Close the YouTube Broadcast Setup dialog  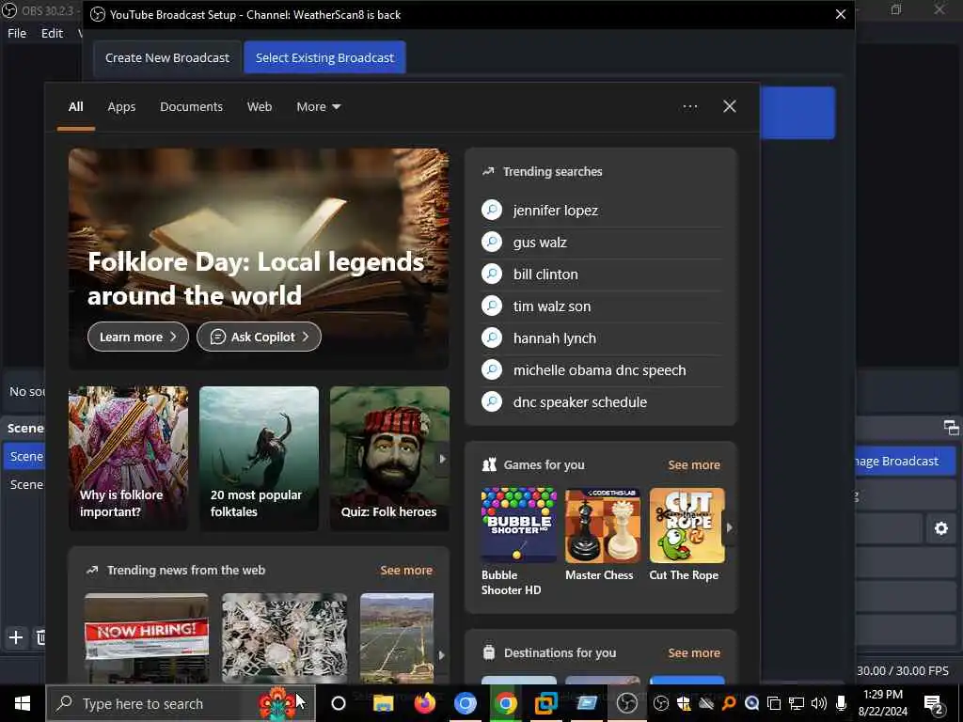click(840, 14)
